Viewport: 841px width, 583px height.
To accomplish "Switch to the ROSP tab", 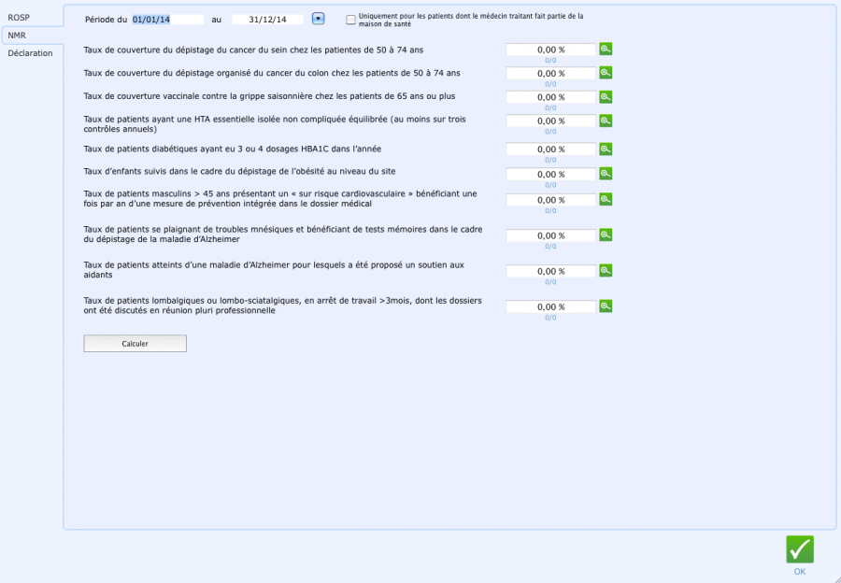I will click(19, 18).
